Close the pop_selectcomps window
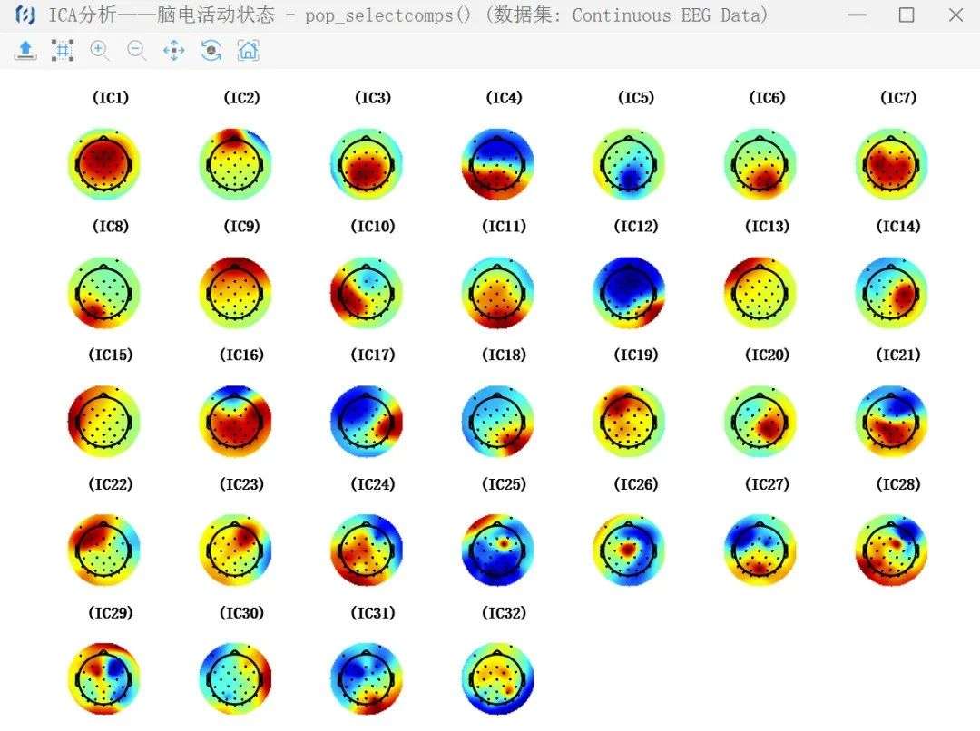 (955, 15)
